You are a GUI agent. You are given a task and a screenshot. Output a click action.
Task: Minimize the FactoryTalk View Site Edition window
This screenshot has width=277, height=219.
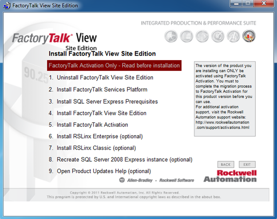tap(236, 4)
